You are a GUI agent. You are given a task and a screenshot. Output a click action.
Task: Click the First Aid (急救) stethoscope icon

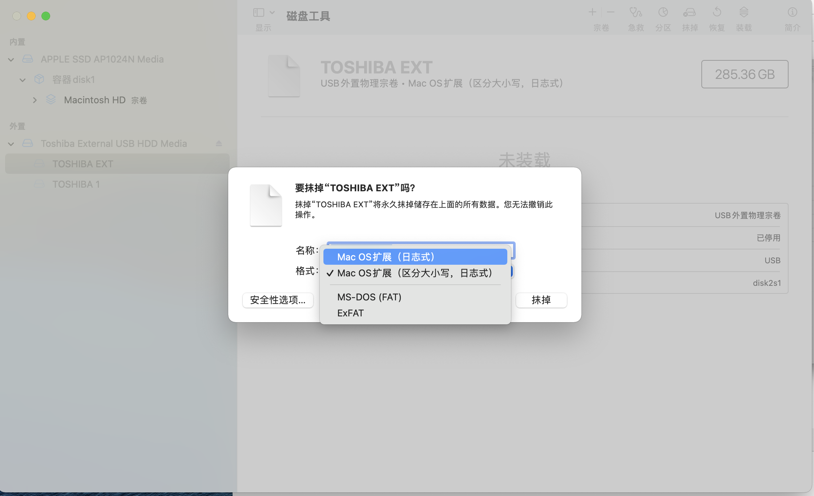[636, 13]
